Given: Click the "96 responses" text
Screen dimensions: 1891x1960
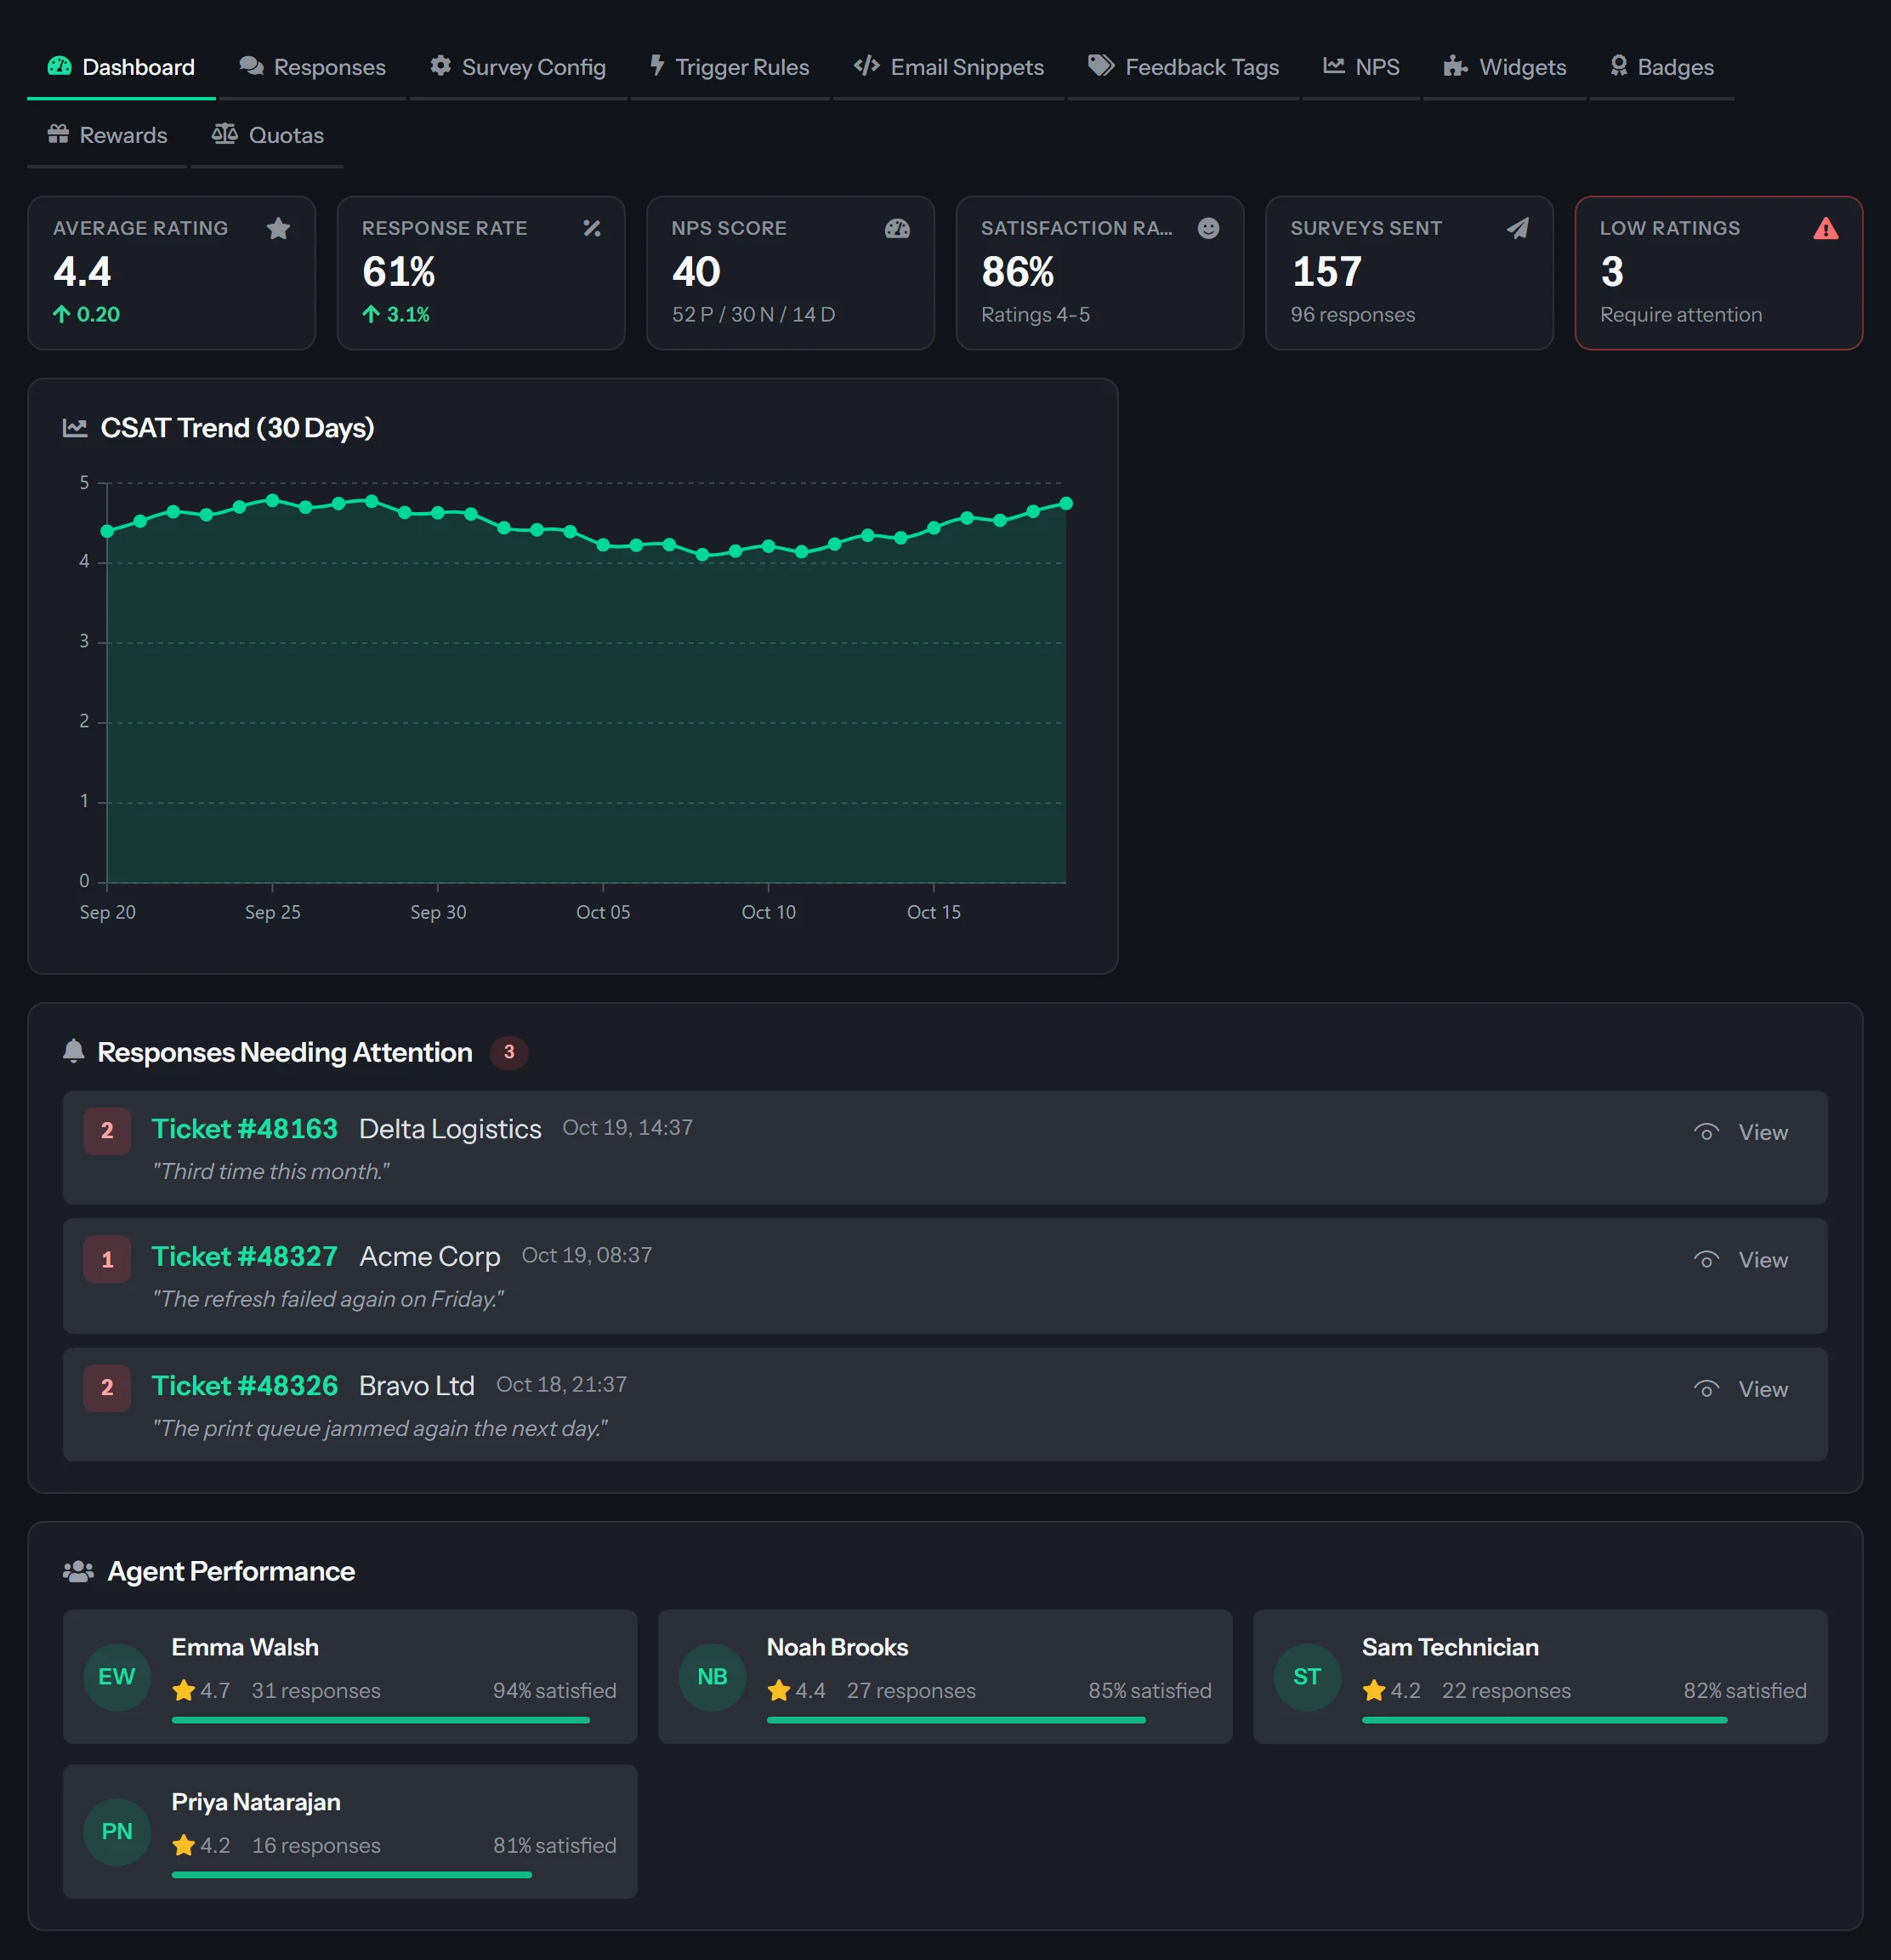Looking at the screenshot, I should pos(1352,315).
